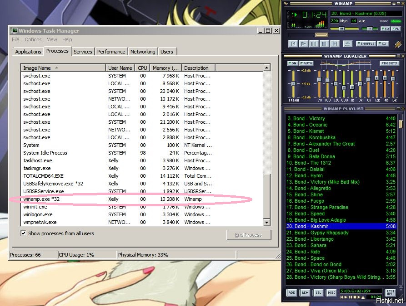Click the 600 Hz equalizer band slider
Image resolution: width=406 pixels, height=306 pixels.
(x=344, y=88)
